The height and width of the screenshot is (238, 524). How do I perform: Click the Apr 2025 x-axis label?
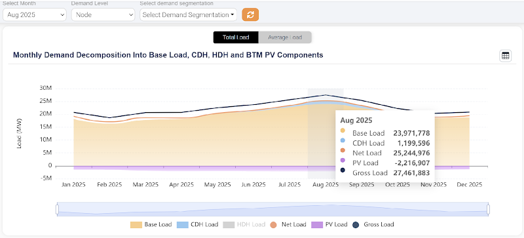[x=182, y=185]
